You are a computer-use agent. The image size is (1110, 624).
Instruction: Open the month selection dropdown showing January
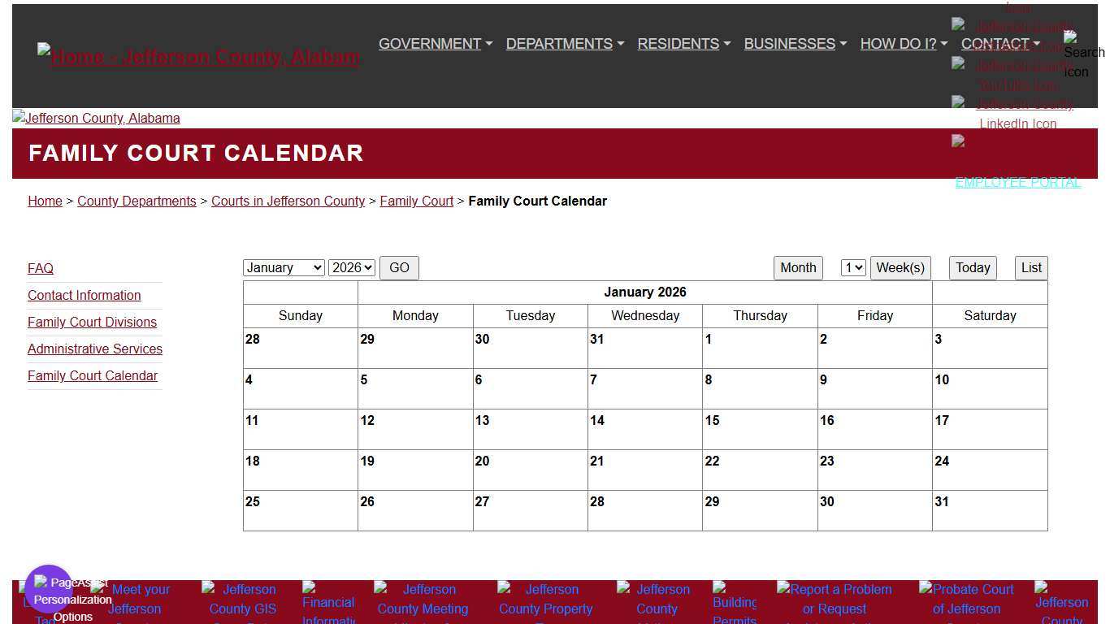tap(283, 267)
